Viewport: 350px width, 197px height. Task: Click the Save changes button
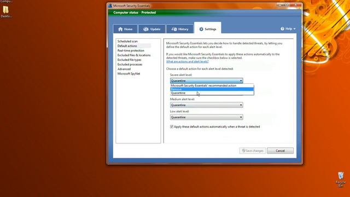253,151
